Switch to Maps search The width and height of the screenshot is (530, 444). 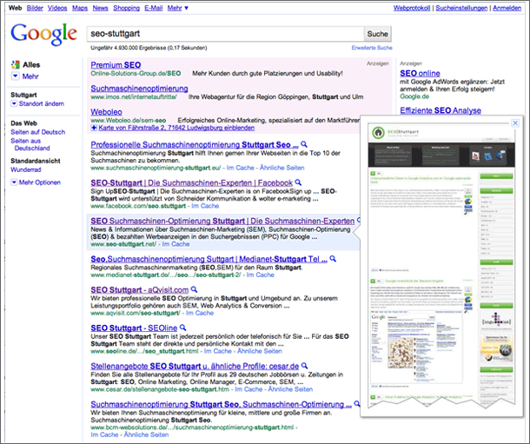click(x=80, y=8)
